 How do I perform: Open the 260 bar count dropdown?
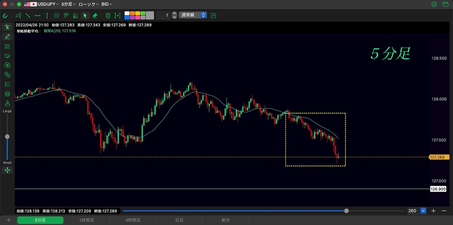click(x=417, y=211)
